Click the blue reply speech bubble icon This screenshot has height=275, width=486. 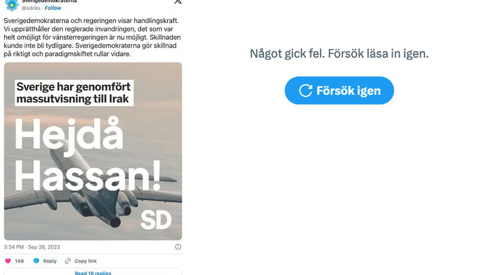tap(36, 261)
